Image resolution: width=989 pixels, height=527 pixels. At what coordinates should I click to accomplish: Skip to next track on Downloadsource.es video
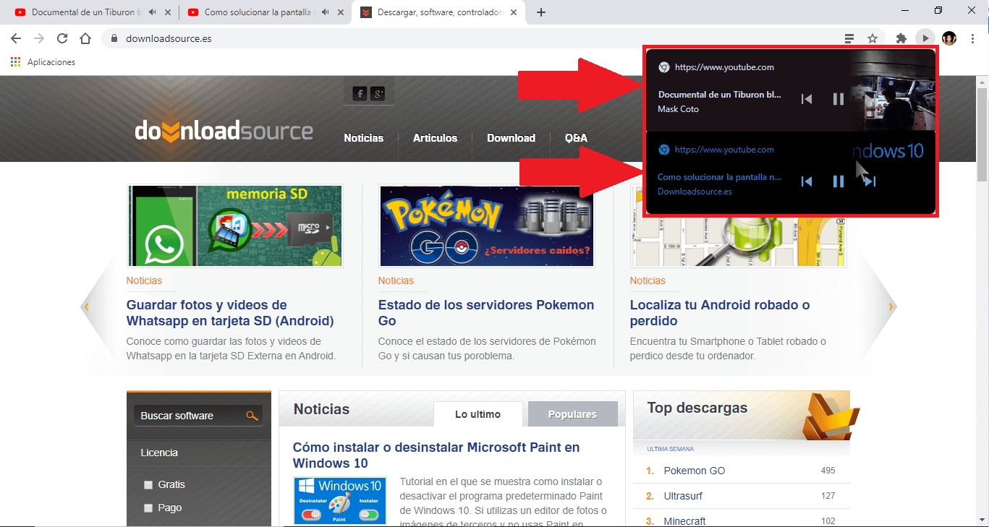[x=870, y=181]
